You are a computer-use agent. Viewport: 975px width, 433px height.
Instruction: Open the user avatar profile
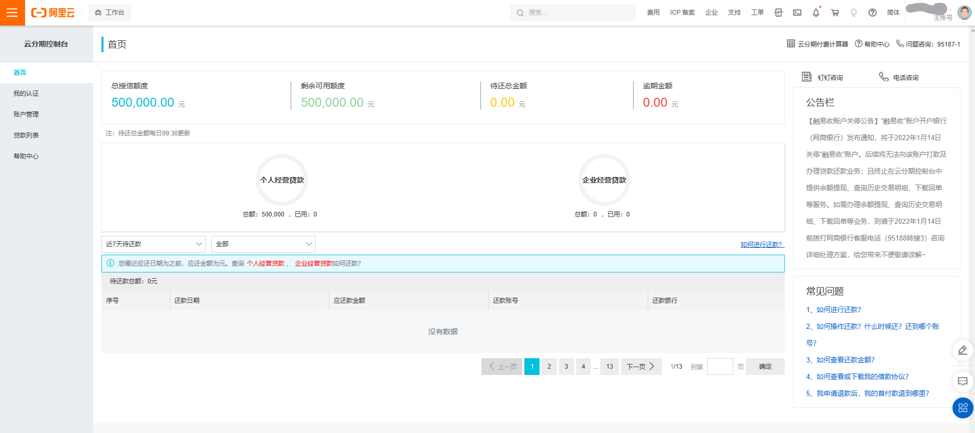965,13
